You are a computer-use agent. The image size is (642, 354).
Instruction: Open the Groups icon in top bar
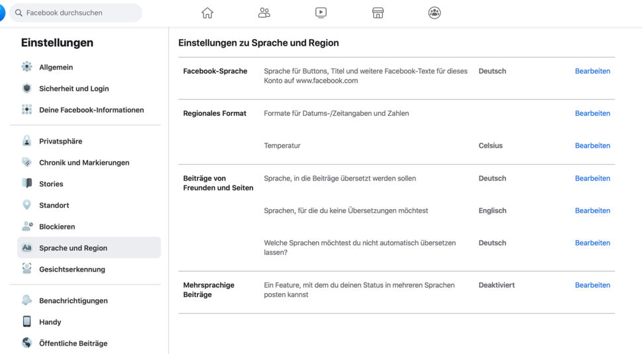coord(435,13)
